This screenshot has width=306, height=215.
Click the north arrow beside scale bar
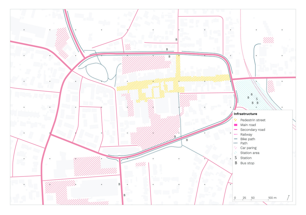click(x=288, y=198)
